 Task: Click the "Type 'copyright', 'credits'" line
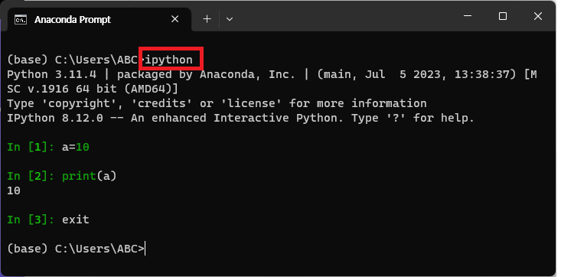click(217, 103)
